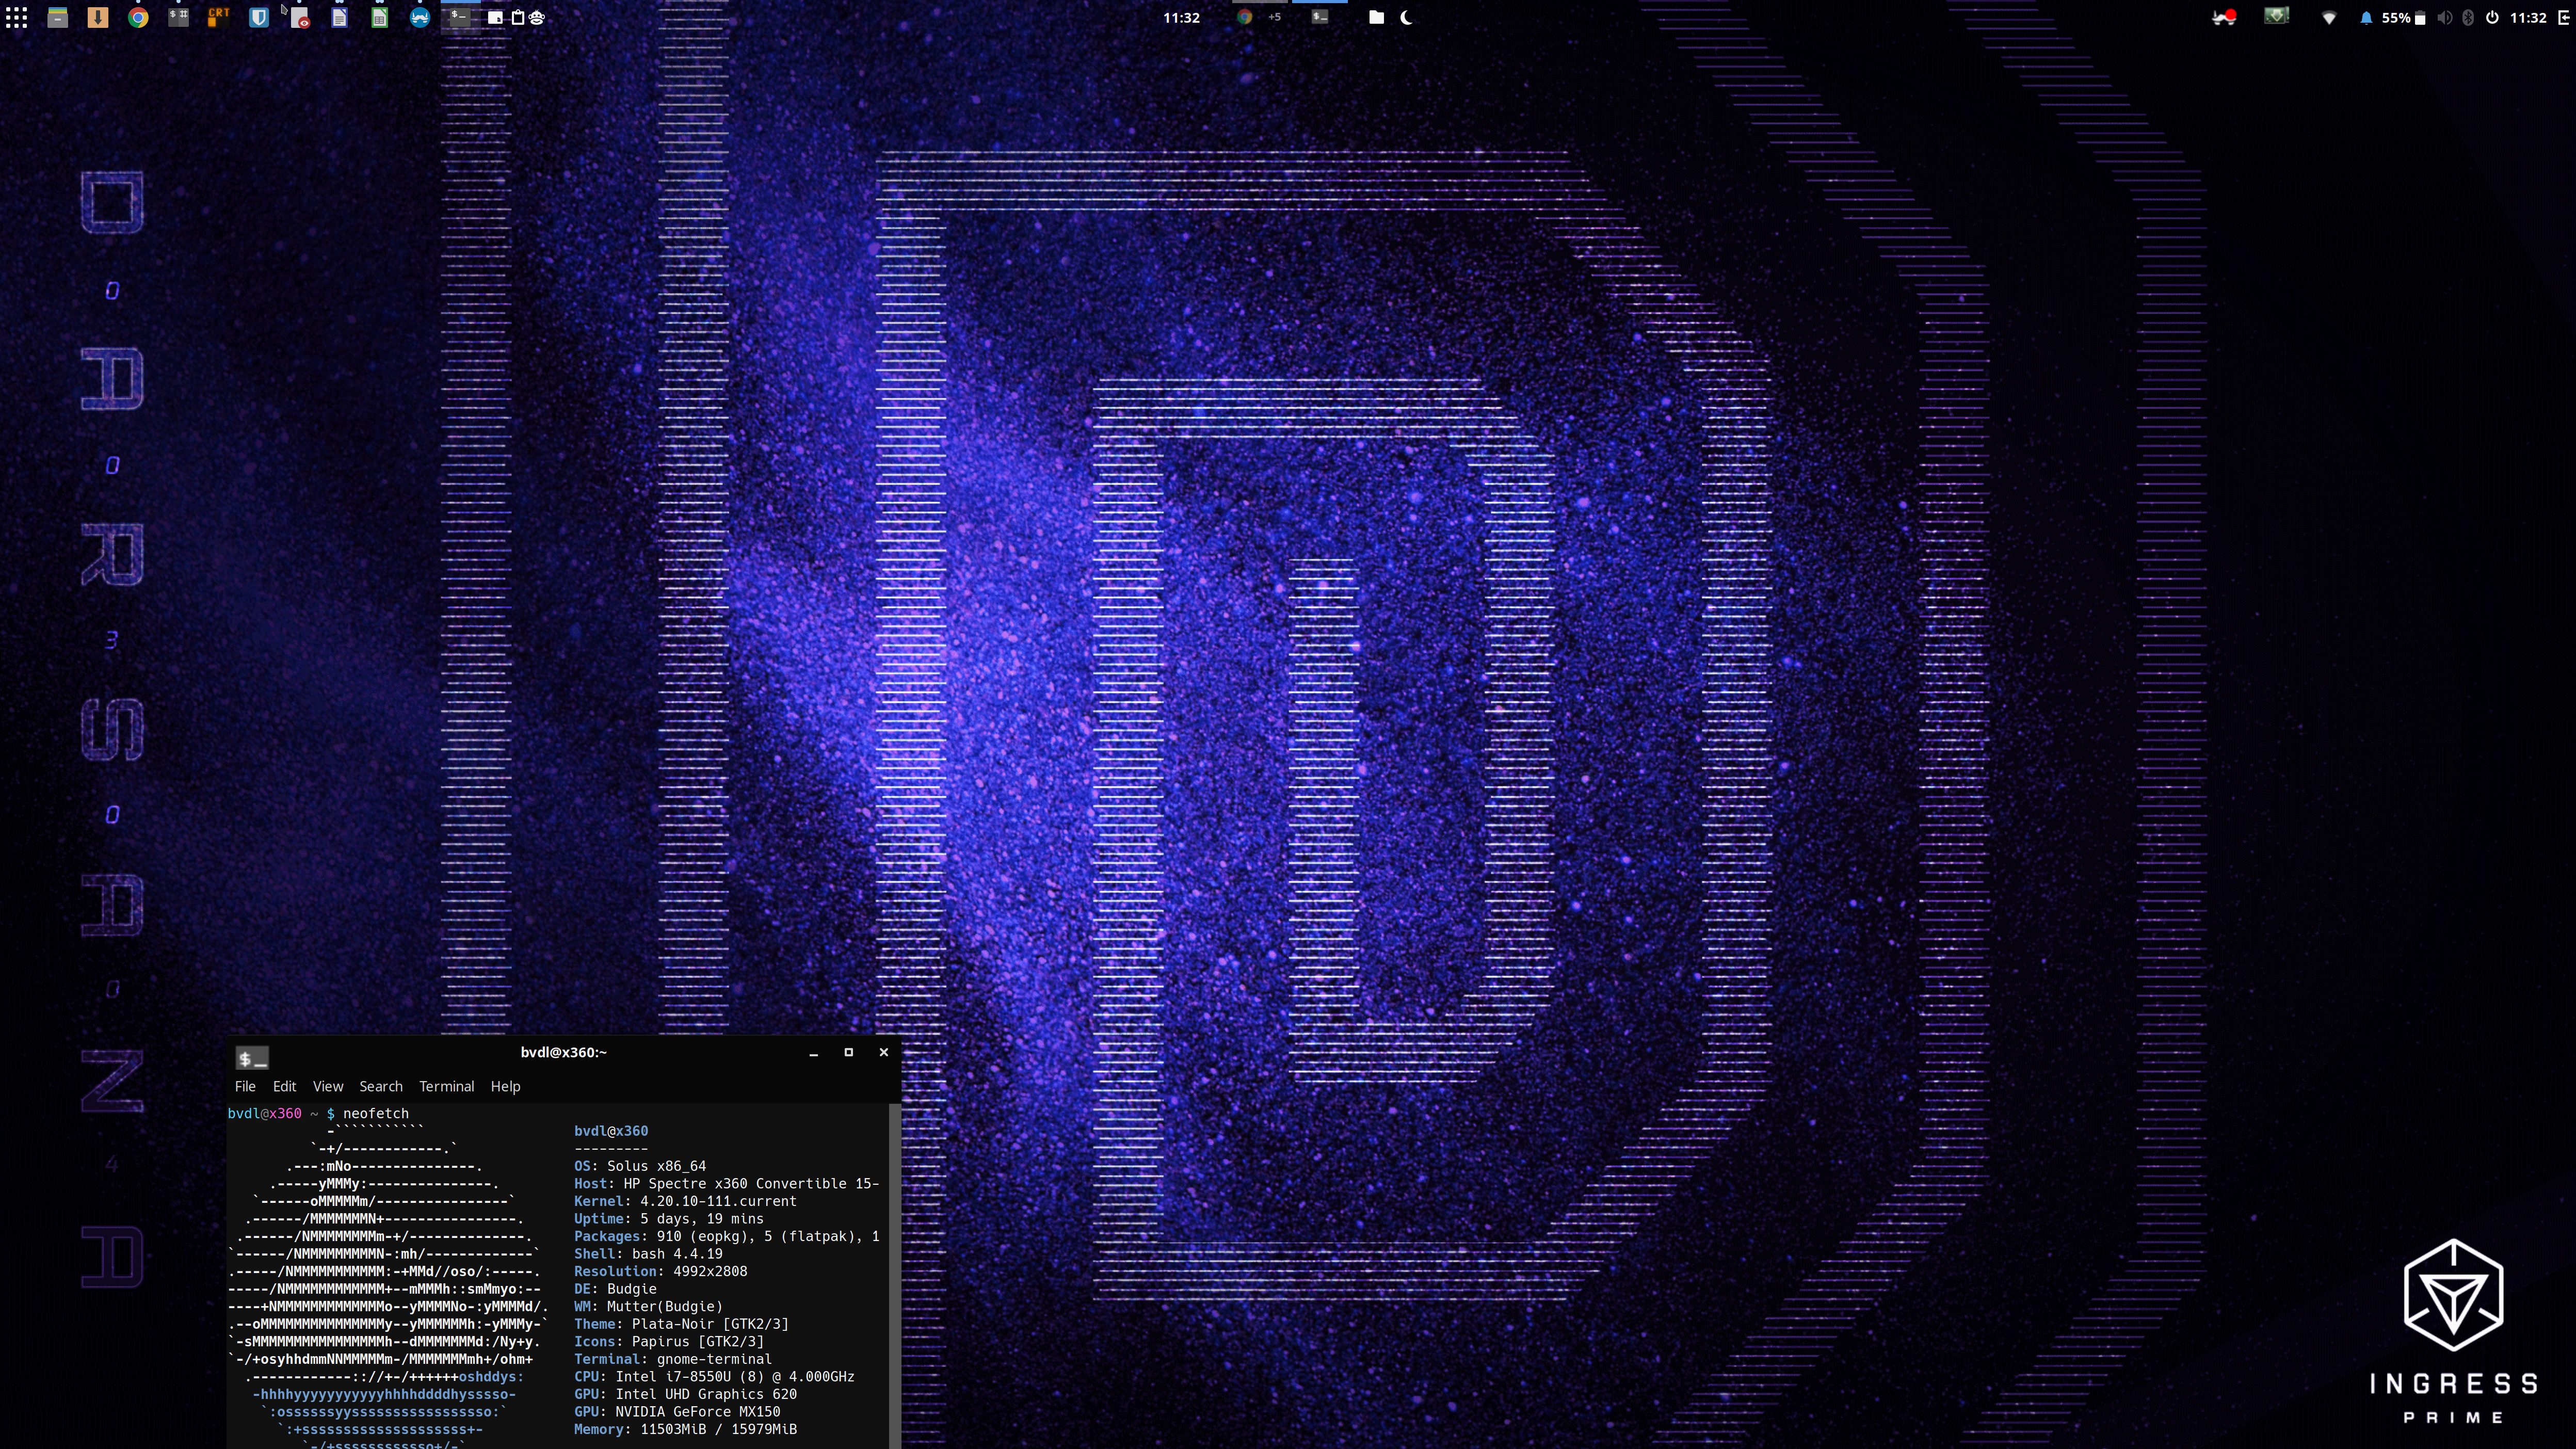Click the 'Icons: Papirus [GTK2/3]' line

tap(669, 1342)
